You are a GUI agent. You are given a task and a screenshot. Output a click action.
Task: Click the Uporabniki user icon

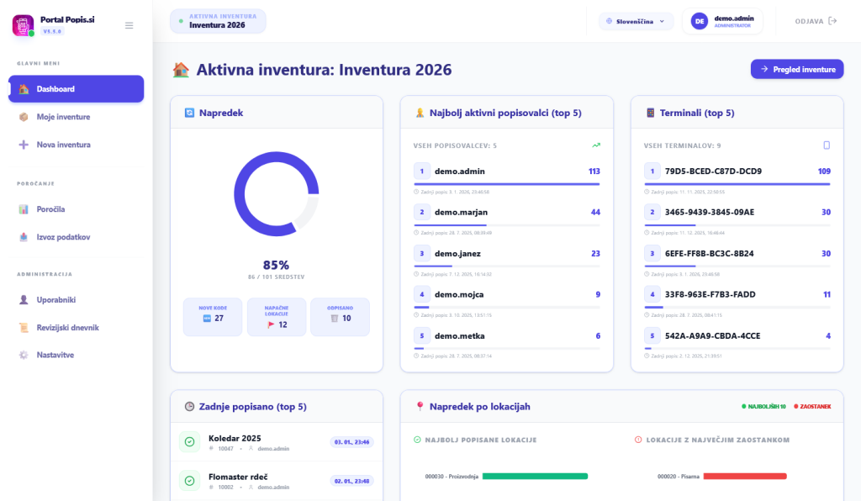pyautogui.click(x=24, y=299)
